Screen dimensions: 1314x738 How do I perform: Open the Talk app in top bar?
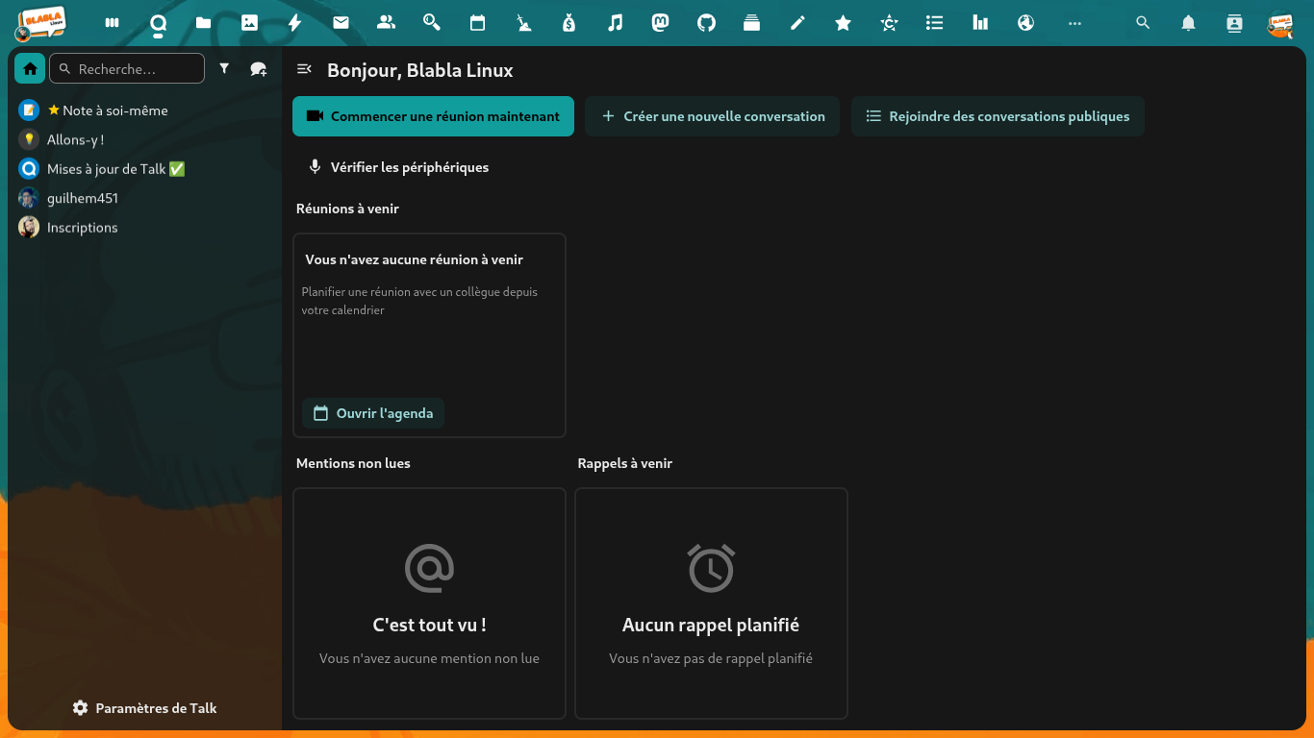tap(159, 23)
